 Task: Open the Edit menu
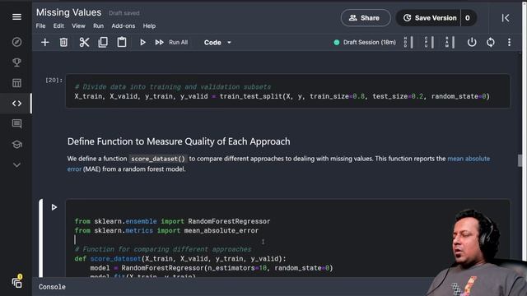pos(58,25)
